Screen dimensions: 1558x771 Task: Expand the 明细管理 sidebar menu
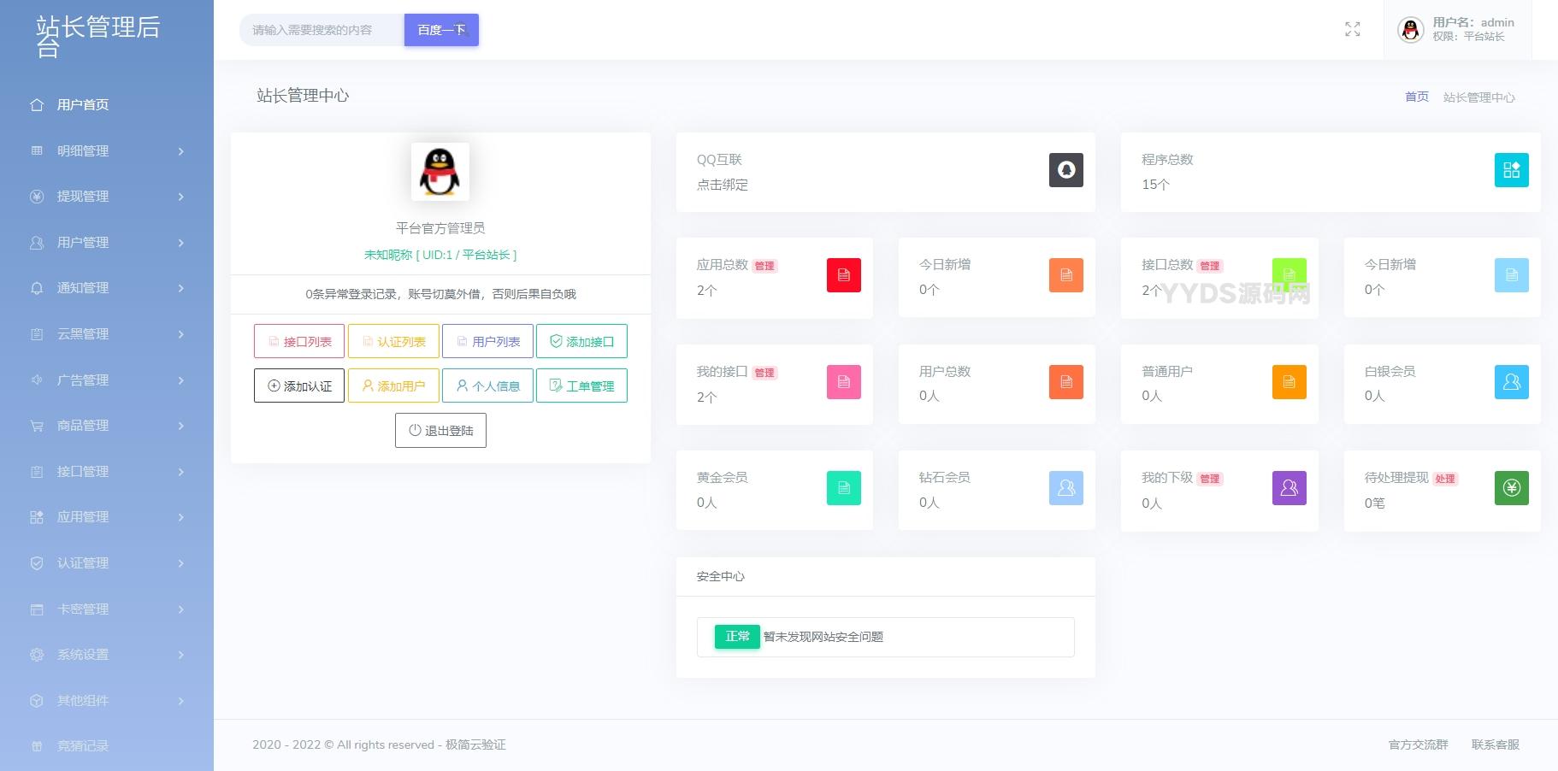[x=107, y=151]
